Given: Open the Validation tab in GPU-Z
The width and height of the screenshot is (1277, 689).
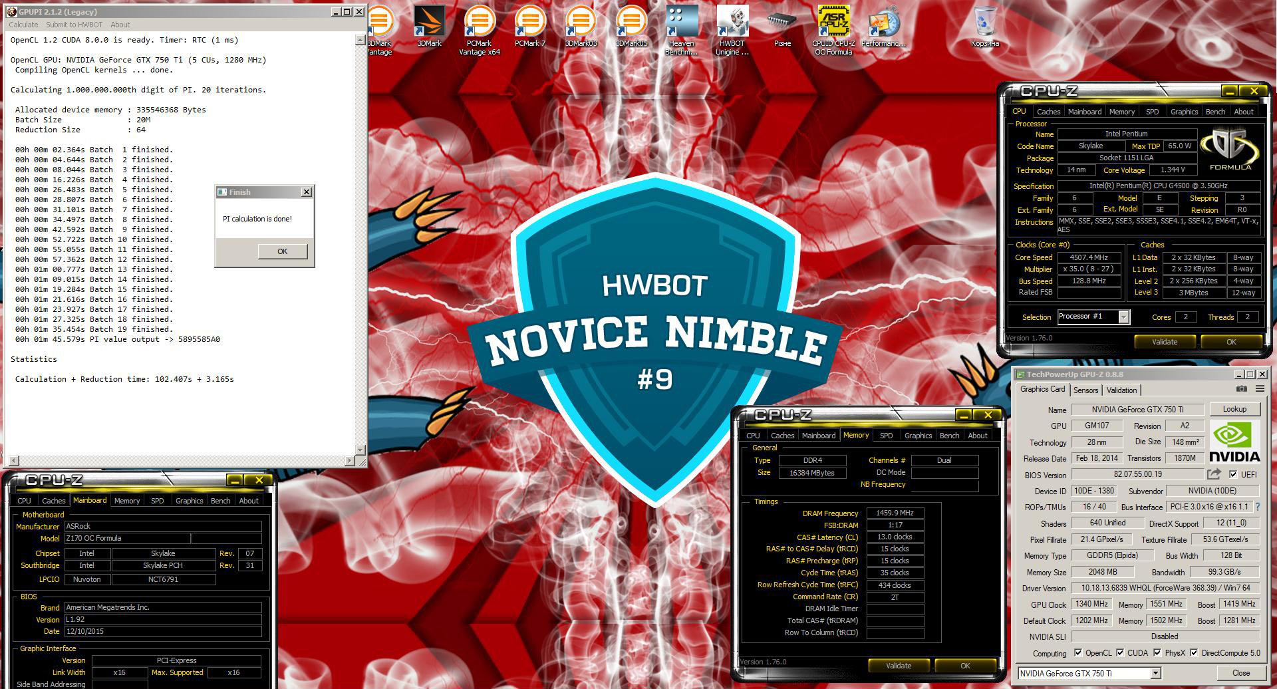Looking at the screenshot, I should tap(1122, 390).
